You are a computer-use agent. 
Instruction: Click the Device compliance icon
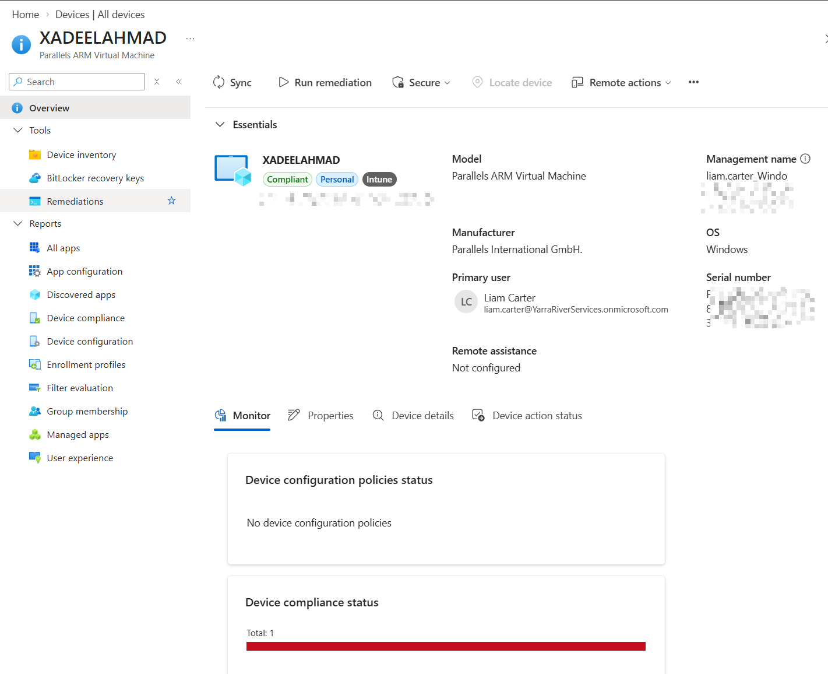pos(35,318)
